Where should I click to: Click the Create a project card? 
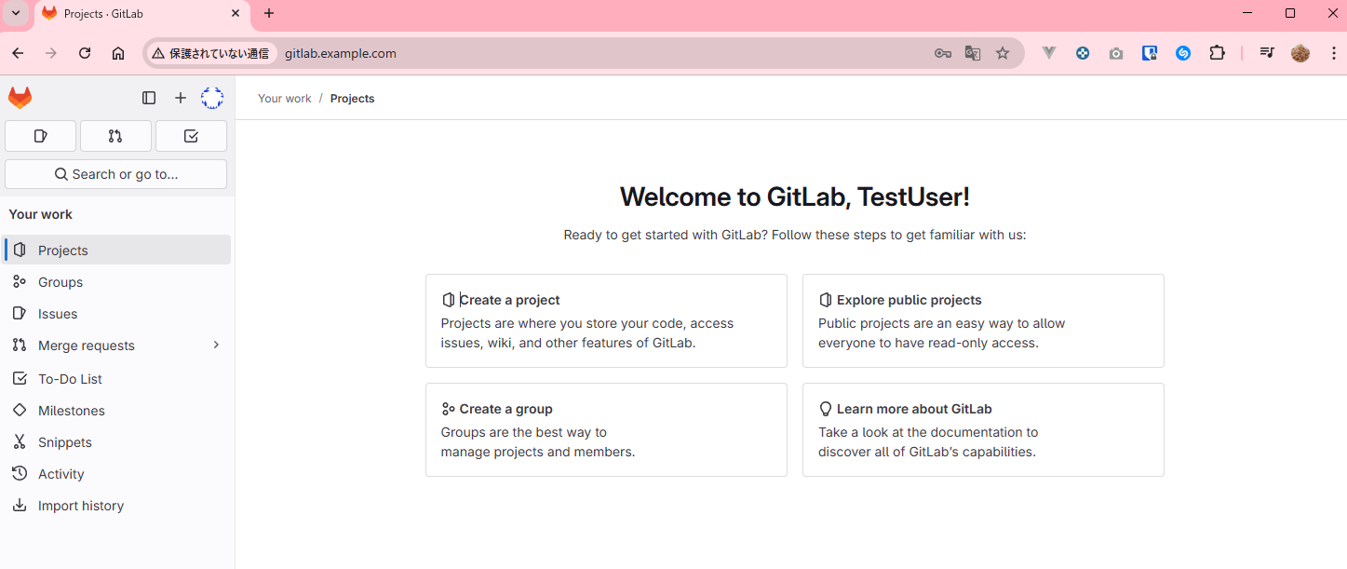coord(606,320)
